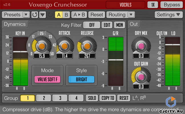Click the v2.6 version label
Screen dimensions: 185x114
(x=7, y=5)
